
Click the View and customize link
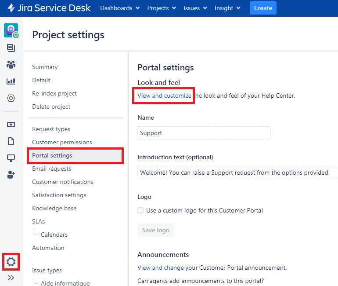click(x=164, y=95)
